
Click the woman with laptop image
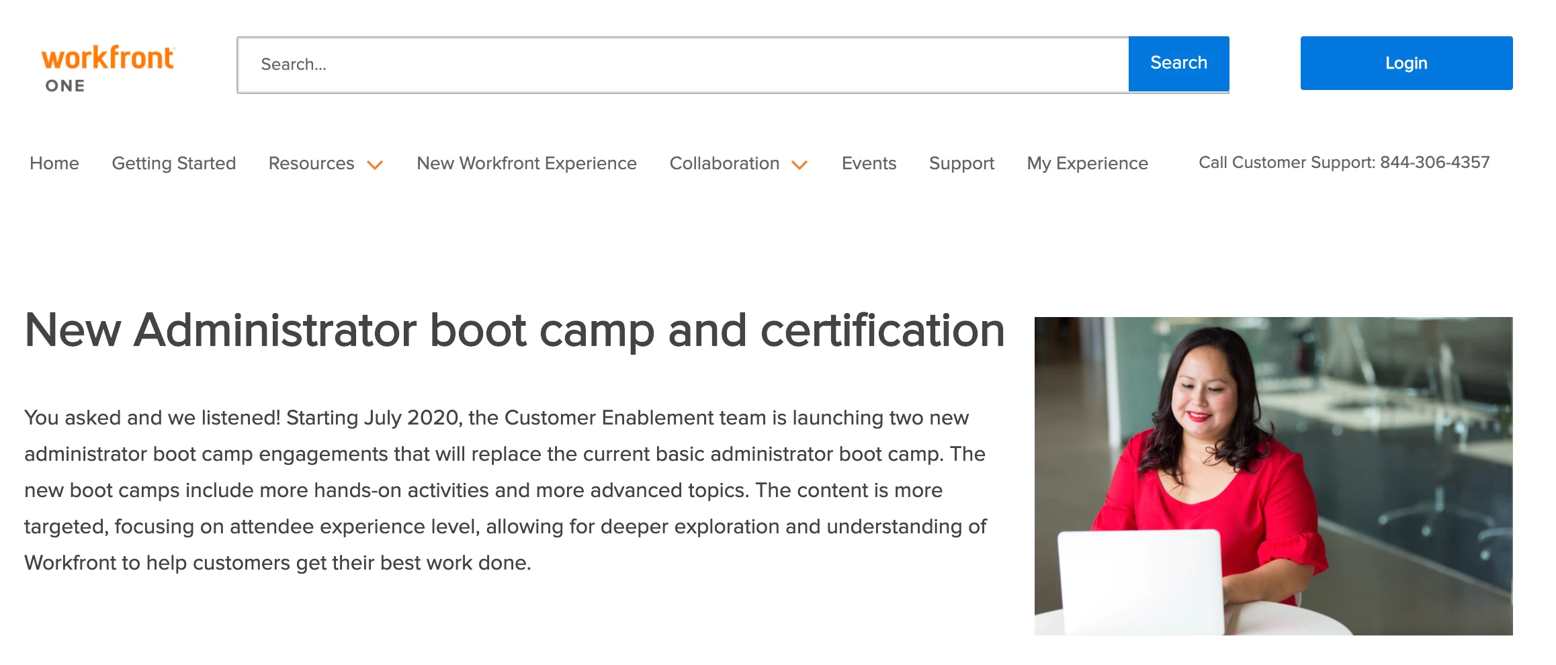(1274, 476)
